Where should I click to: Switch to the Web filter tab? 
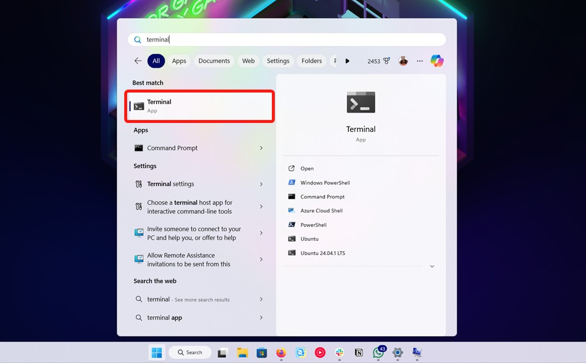tap(248, 61)
